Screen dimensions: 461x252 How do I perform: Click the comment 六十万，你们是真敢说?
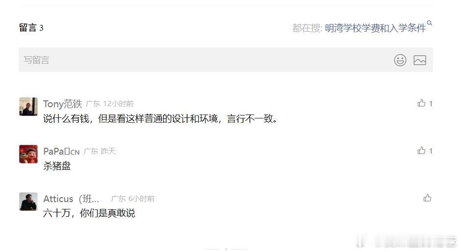89,213
